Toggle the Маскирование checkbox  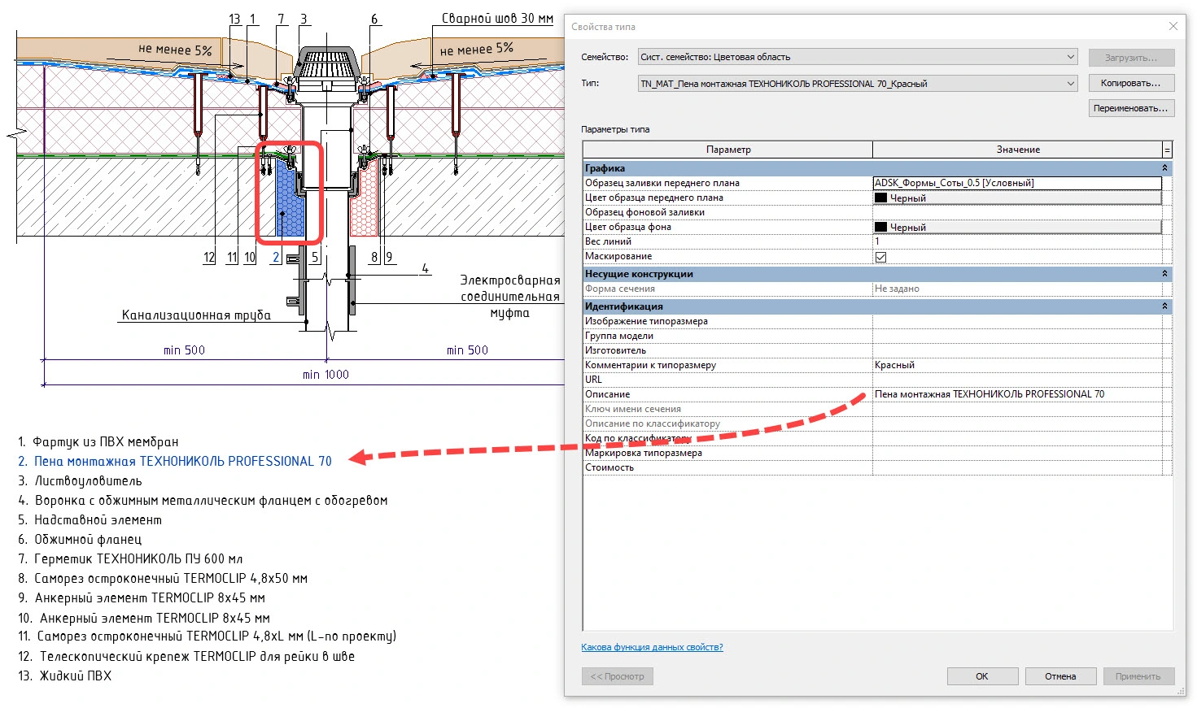pyautogui.click(x=880, y=257)
